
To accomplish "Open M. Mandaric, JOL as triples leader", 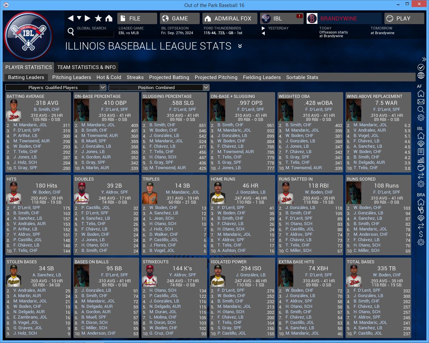I will [183, 192].
